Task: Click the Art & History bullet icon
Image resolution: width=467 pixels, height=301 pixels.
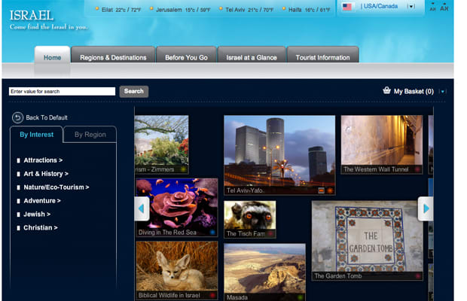Action: click(19, 174)
